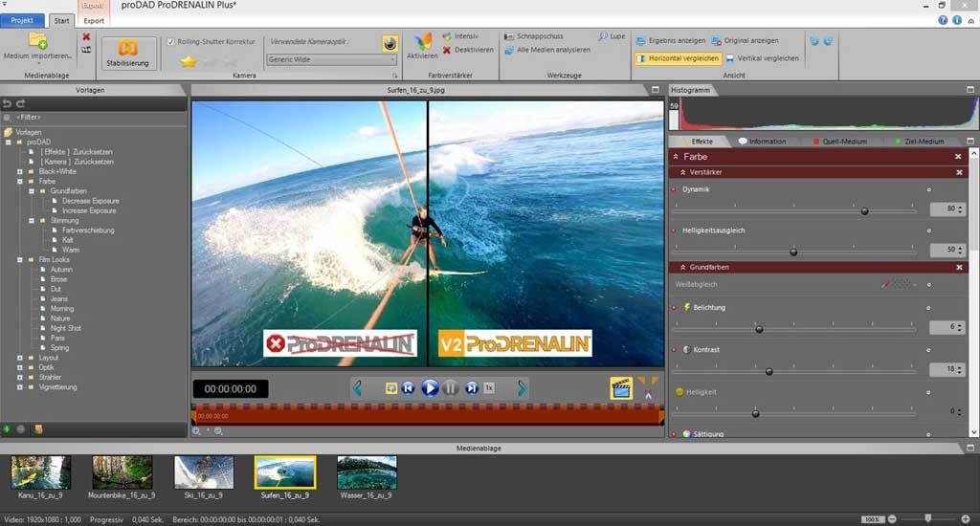This screenshot has width=980, height=526.
Task: Toggle the red dot beside Belichtung
Action: [674, 308]
